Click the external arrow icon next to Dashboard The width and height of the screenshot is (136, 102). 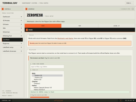21,17
